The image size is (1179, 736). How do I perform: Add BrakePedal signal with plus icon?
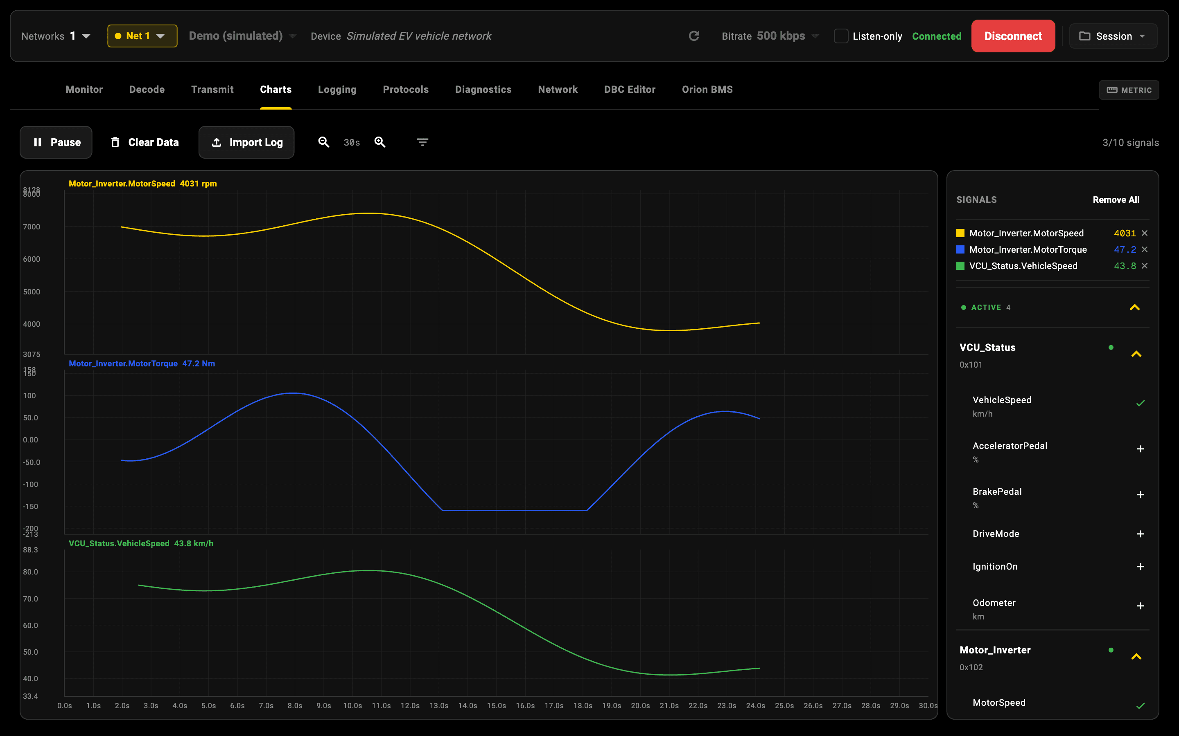pos(1141,495)
